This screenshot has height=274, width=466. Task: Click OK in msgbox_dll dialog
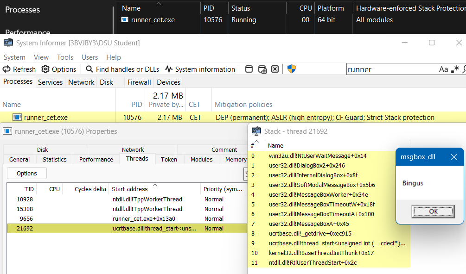tap(433, 212)
